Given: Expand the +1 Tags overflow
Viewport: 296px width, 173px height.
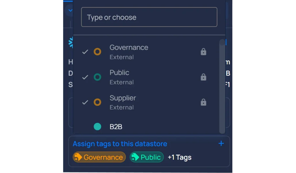Looking at the screenshot, I should (180, 157).
